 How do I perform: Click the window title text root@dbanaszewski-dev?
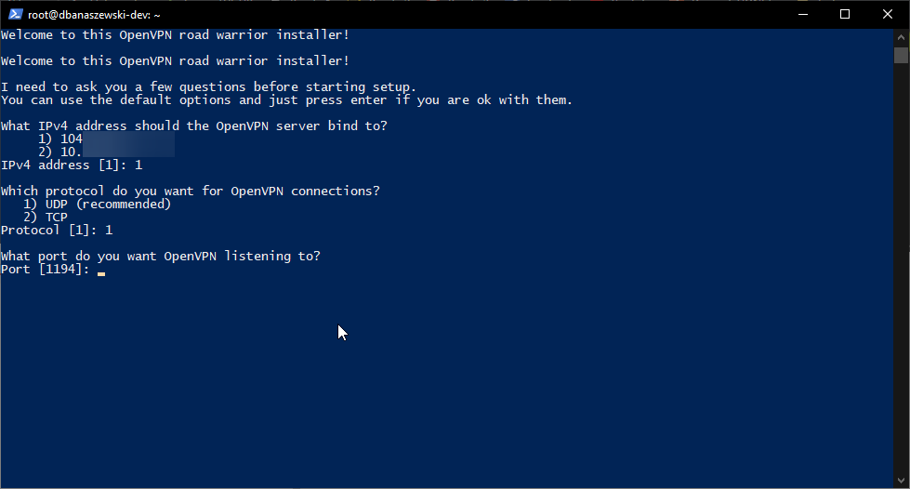(x=94, y=15)
